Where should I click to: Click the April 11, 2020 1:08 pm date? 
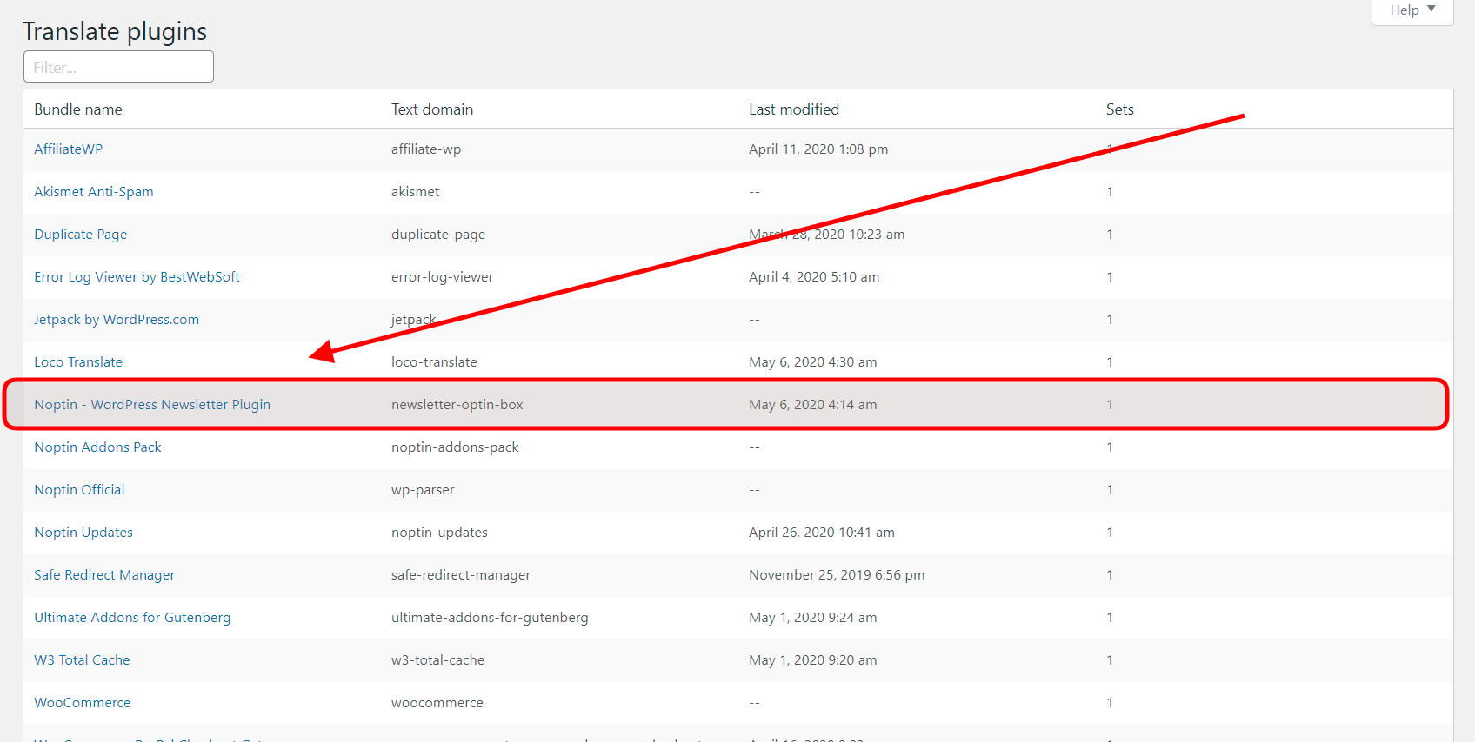[818, 149]
